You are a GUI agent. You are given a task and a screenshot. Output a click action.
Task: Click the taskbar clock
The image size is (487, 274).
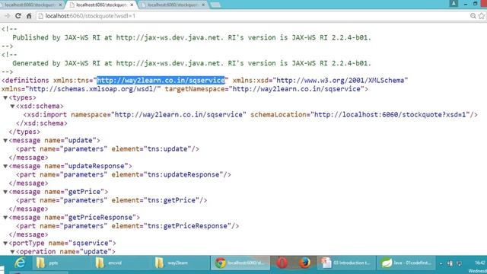tap(479, 266)
